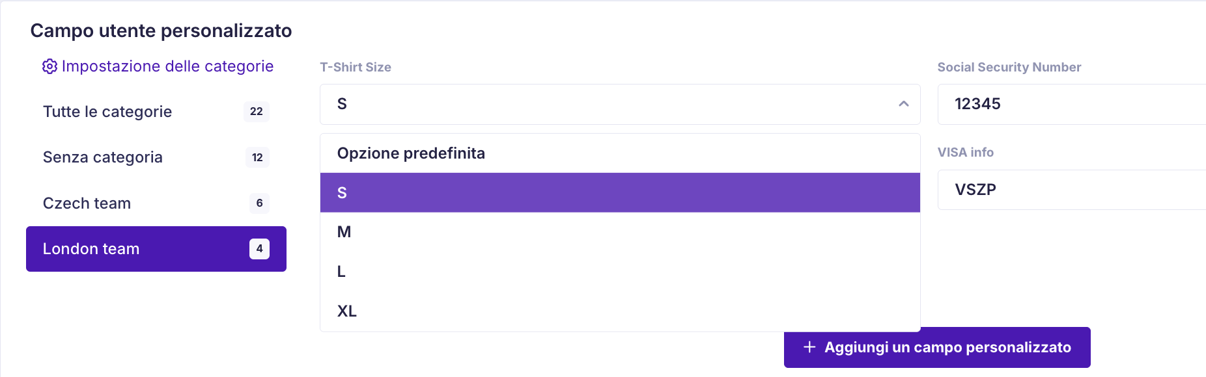Select the Senza categoria category

point(156,157)
